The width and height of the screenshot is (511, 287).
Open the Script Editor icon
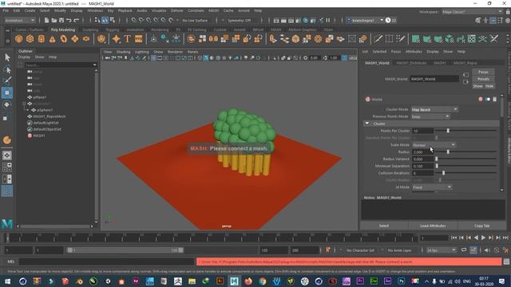click(506, 261)
